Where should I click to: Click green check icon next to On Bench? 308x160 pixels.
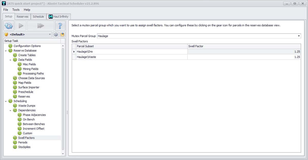point(20,120)
